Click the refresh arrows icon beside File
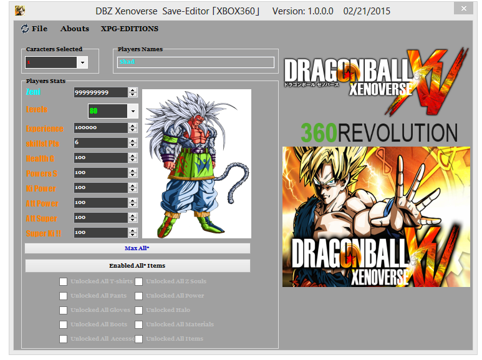 (x=25, y=29)
